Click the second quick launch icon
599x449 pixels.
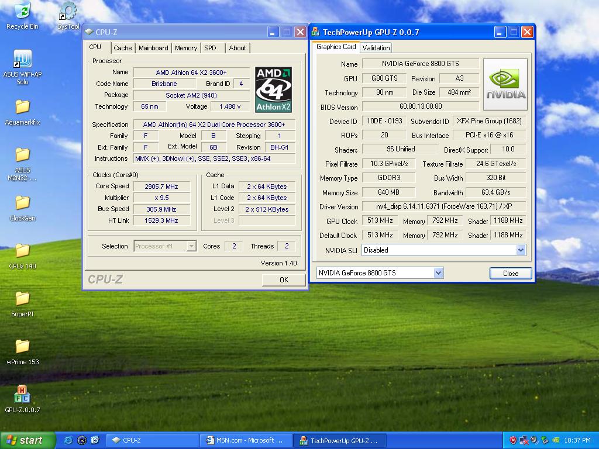pyautogui.click(x=82, y=440)
